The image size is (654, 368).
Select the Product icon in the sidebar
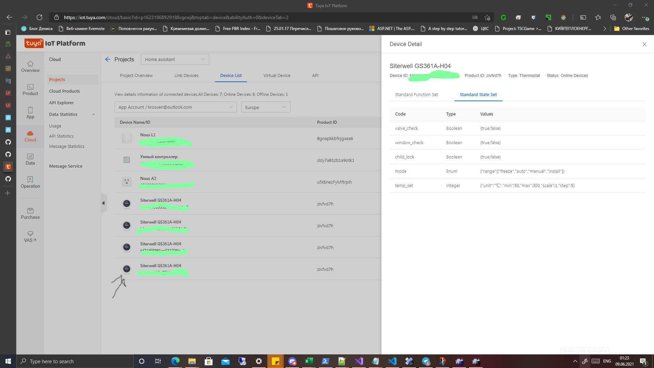pyautogui.click(x=30, y=90)
